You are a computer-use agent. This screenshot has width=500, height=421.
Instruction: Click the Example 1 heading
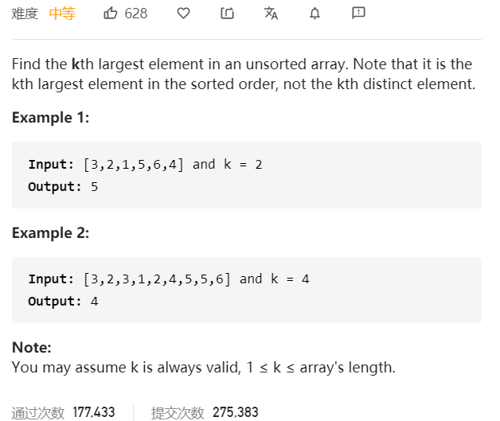51,118
